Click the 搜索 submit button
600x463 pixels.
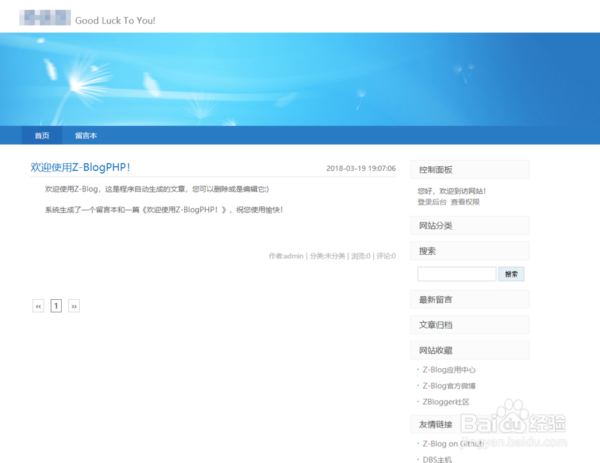click(511, 274)
